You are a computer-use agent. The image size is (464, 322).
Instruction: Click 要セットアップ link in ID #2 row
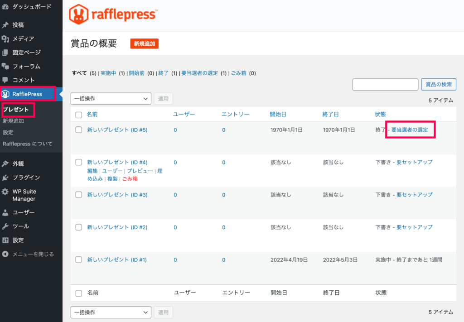pyautogui.click(x=415, y=227)
